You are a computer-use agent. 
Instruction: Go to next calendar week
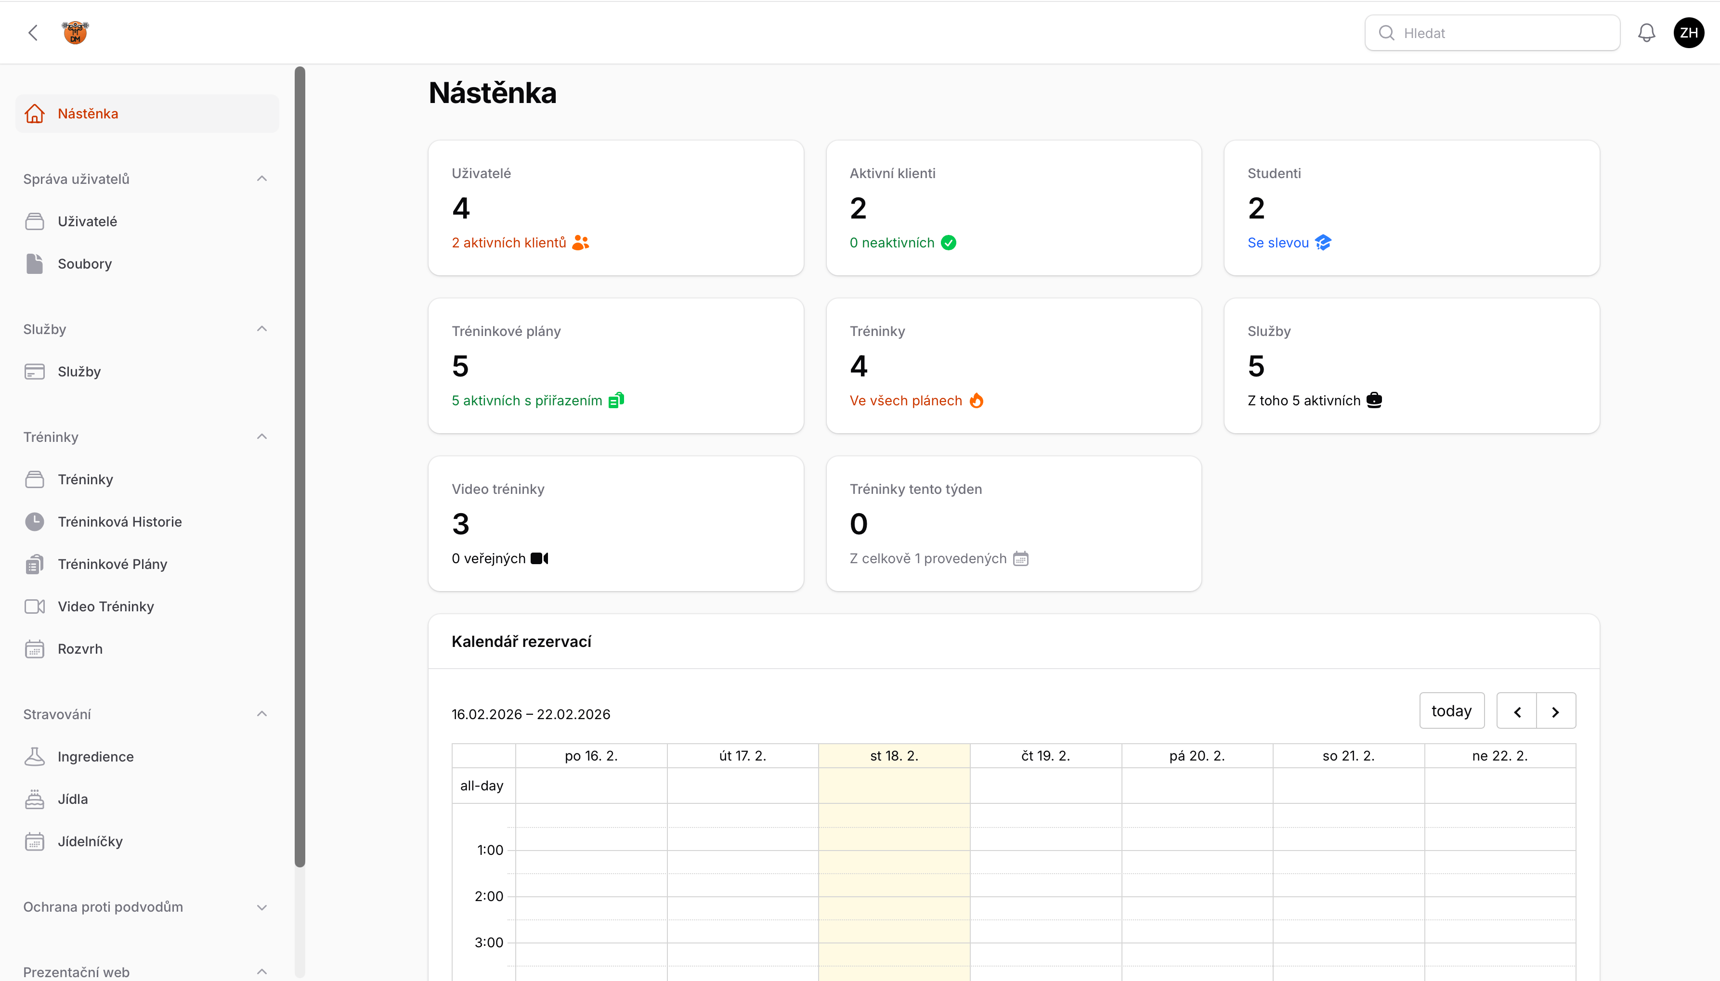click(1555, 711)
